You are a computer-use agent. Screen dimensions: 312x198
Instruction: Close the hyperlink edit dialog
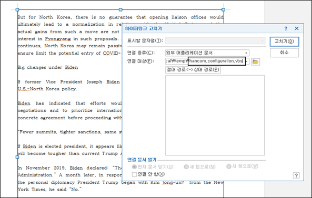tap(297, 28)
